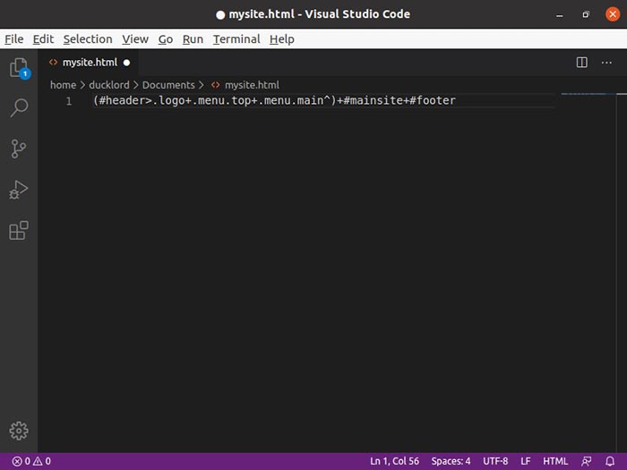Restore the Visual Studio Code window size
The width and height of the screenshot is (627, 470).
(586, 15)
